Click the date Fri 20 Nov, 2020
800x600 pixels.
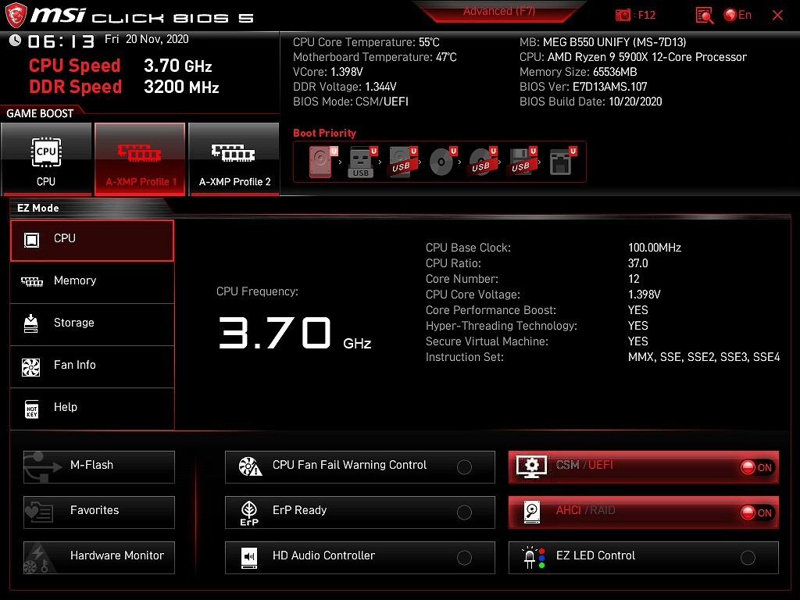click(x=146, y=39)
